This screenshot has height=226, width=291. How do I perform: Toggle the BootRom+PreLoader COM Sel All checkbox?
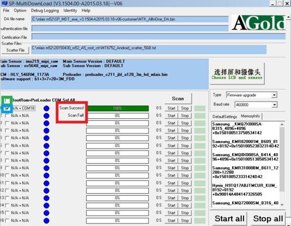(7, 101)
